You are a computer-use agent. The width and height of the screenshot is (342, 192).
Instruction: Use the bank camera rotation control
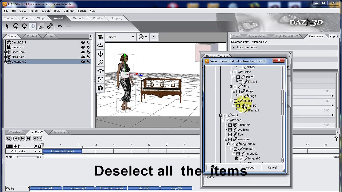pos(100,71)
